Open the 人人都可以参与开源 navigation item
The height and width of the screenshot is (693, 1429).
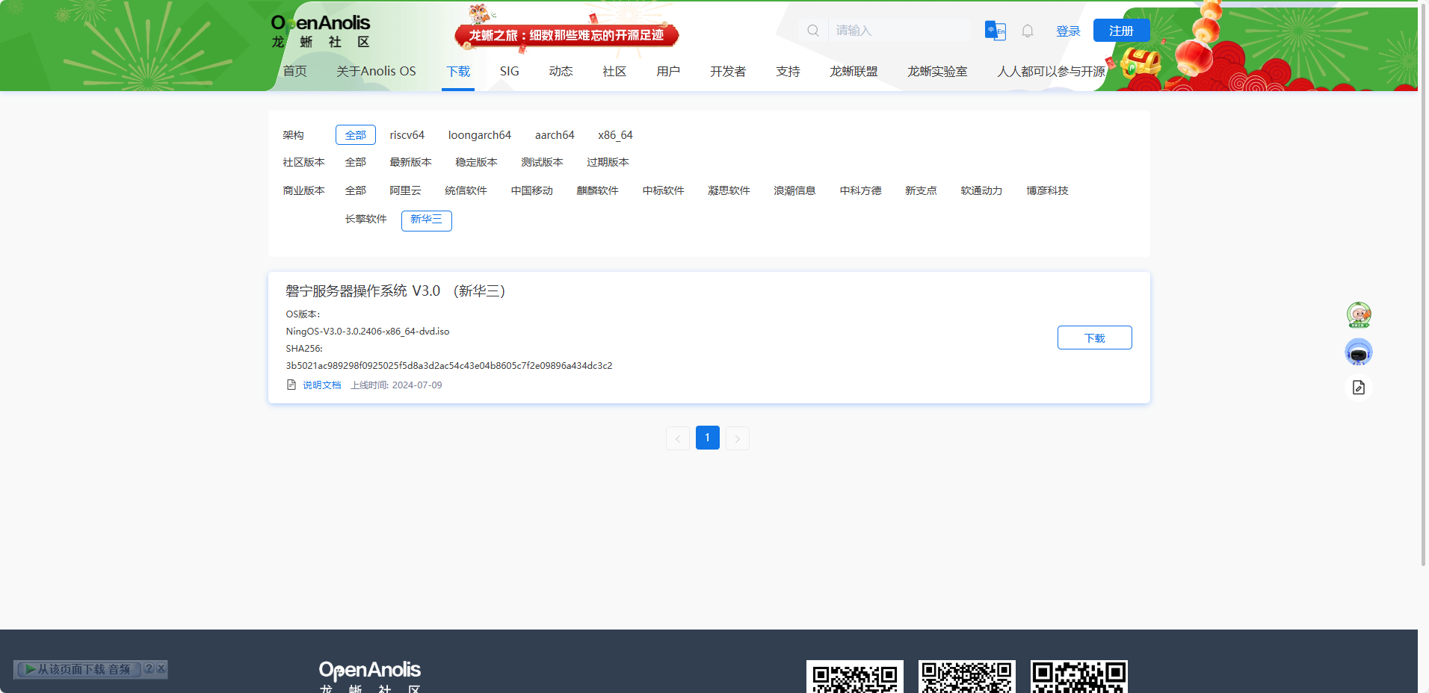pyautogui.click(x=1051, y=71)
